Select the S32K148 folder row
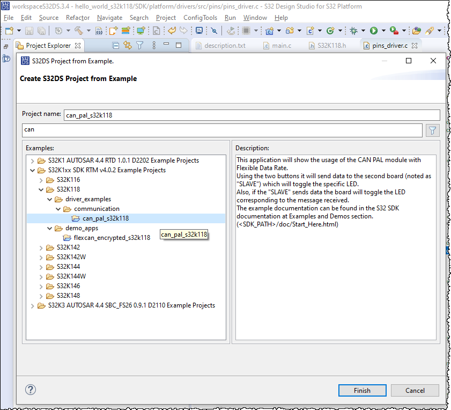Image resolution: width=451 pixels, height=410 pixels. 68,296
